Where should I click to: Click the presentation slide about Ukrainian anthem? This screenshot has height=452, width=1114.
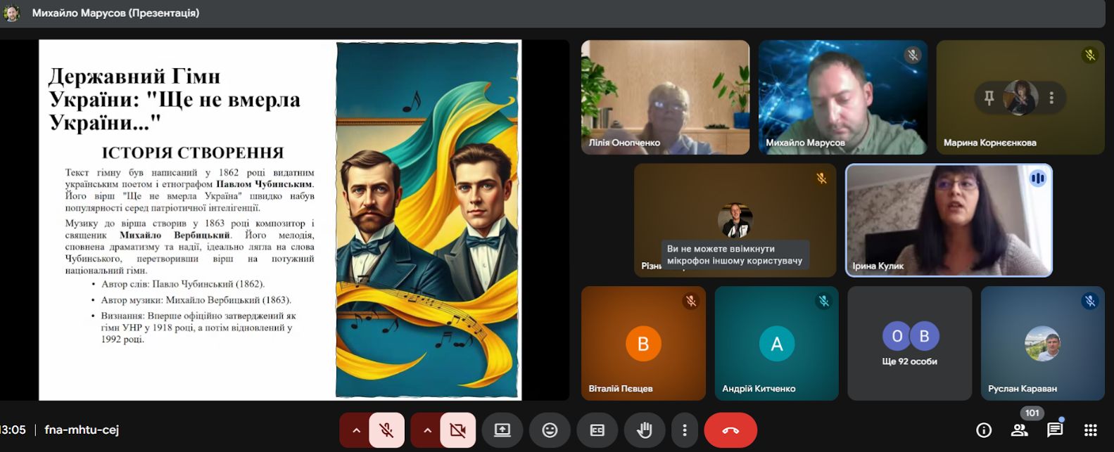pos(280,219)
